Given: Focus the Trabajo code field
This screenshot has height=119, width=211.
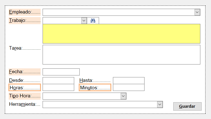Looking at the screenshot, I should tap(62, 21).
